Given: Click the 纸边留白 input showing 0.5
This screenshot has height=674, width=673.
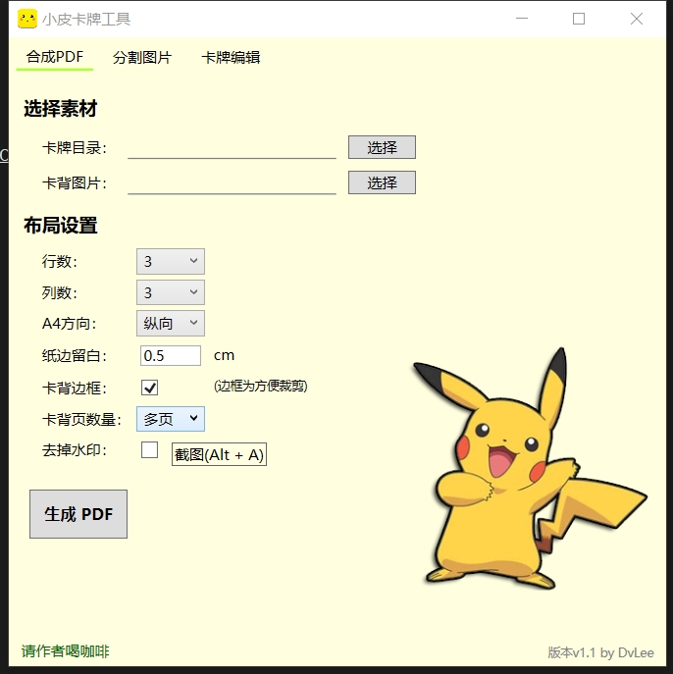Looking at the screenshot, I should point(171,356).
